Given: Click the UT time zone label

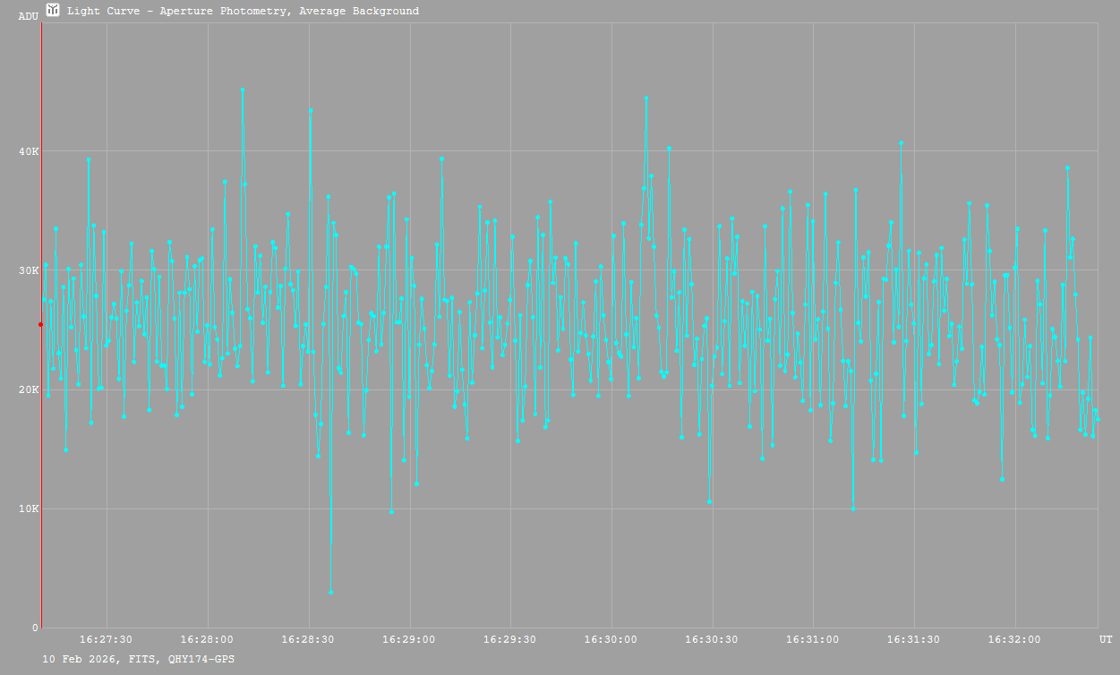Looking at the screenshot, I should pyautogui.click(x=1106, y=639).
